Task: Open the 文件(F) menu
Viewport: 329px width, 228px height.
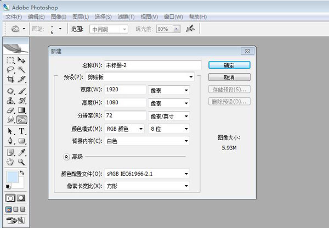Action: 13,17
